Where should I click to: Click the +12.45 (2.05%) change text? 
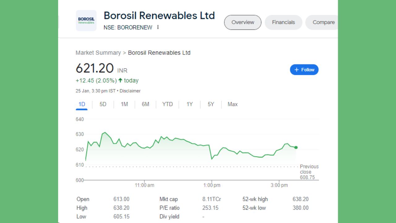pos(96,81)
